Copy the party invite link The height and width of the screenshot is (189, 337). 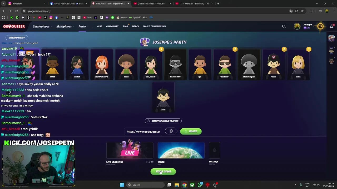(171, 131)
